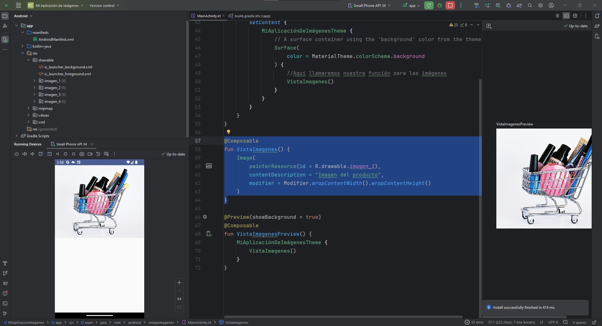The height and width of the screenshot is (326, 602).
Task: Click the Debug app bug icon
Action: point(440,5)
